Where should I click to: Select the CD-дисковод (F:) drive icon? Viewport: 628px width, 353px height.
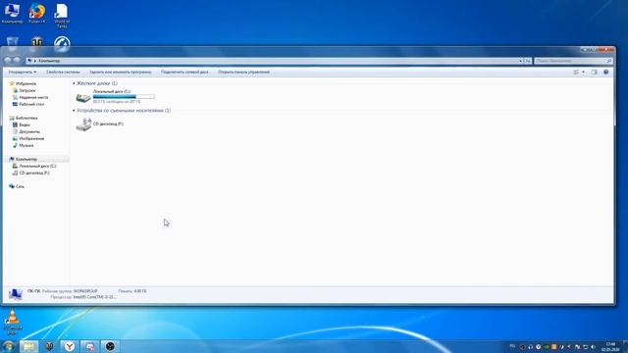(x=83, y=125)
